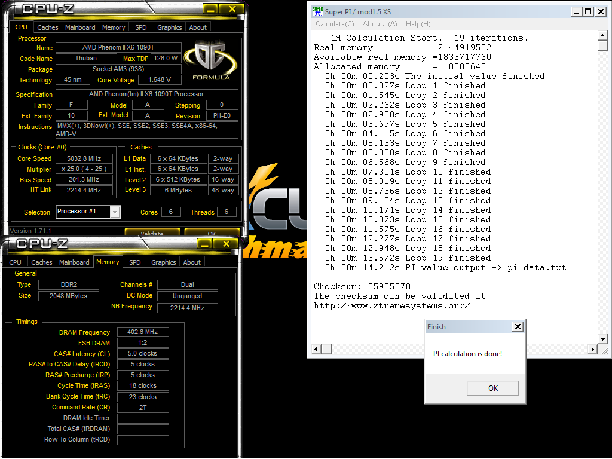Click the Command Rate value 2T
This screenshot has height=459, width=612.
143,408
